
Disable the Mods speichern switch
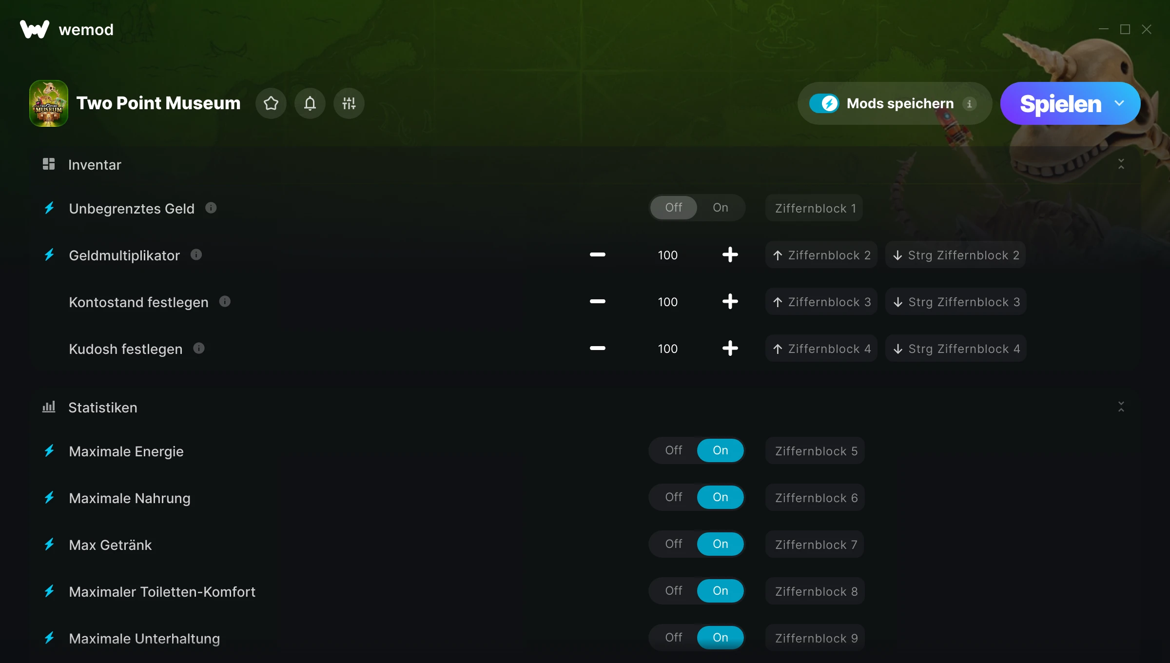click(x=824, y=103)
